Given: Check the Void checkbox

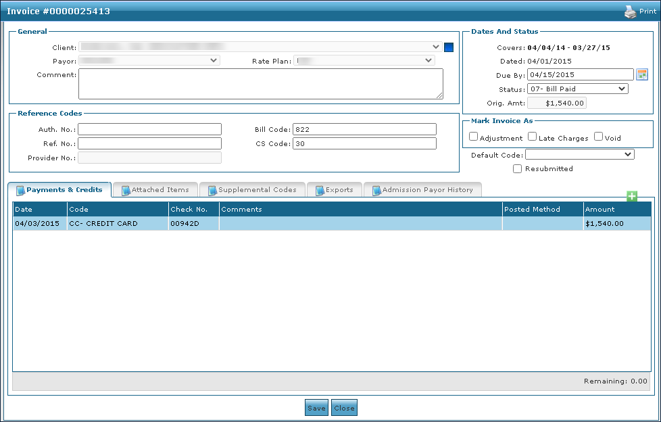Looking at the screenshot, I should [599, 137].
